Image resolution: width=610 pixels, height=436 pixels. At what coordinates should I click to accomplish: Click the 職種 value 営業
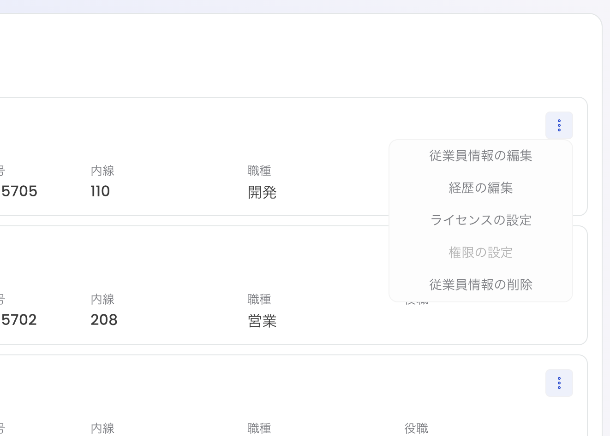(262, 321)
